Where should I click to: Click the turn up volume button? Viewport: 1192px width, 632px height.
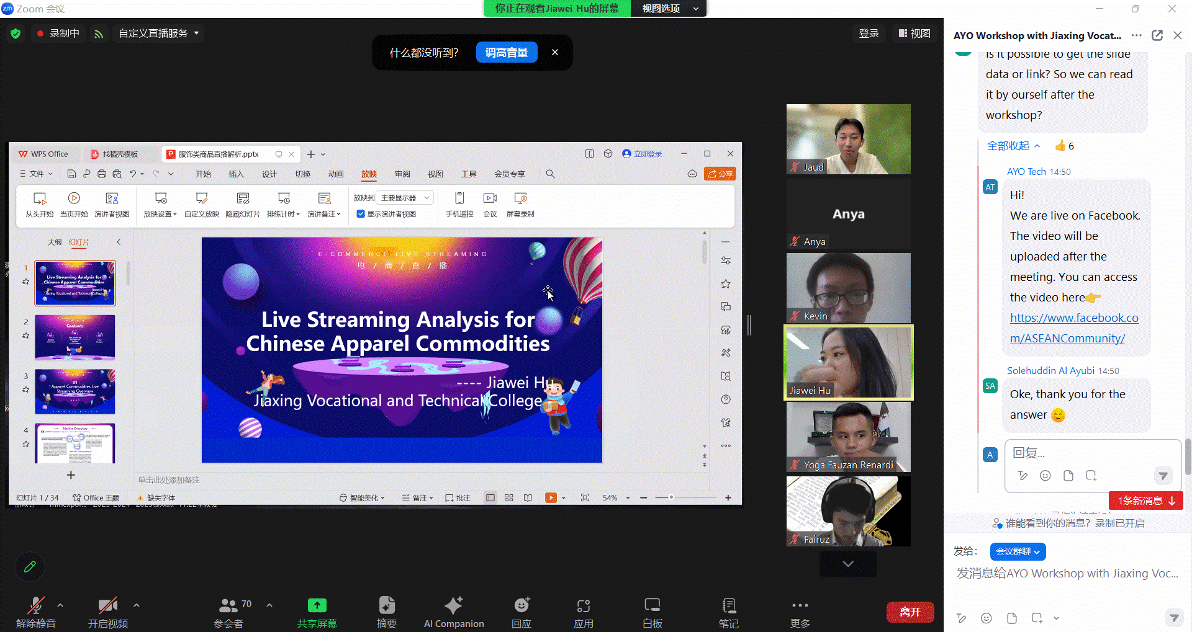pyautogui.click(x=506, y=53)
